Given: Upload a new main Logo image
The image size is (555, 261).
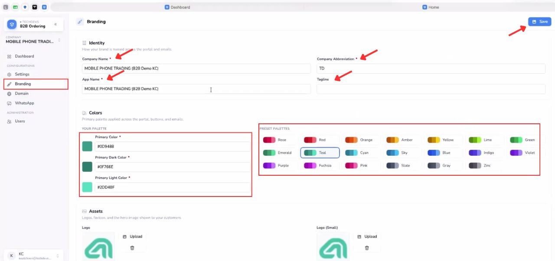Looking at the screenshot, I should click(x=132, y=237).
